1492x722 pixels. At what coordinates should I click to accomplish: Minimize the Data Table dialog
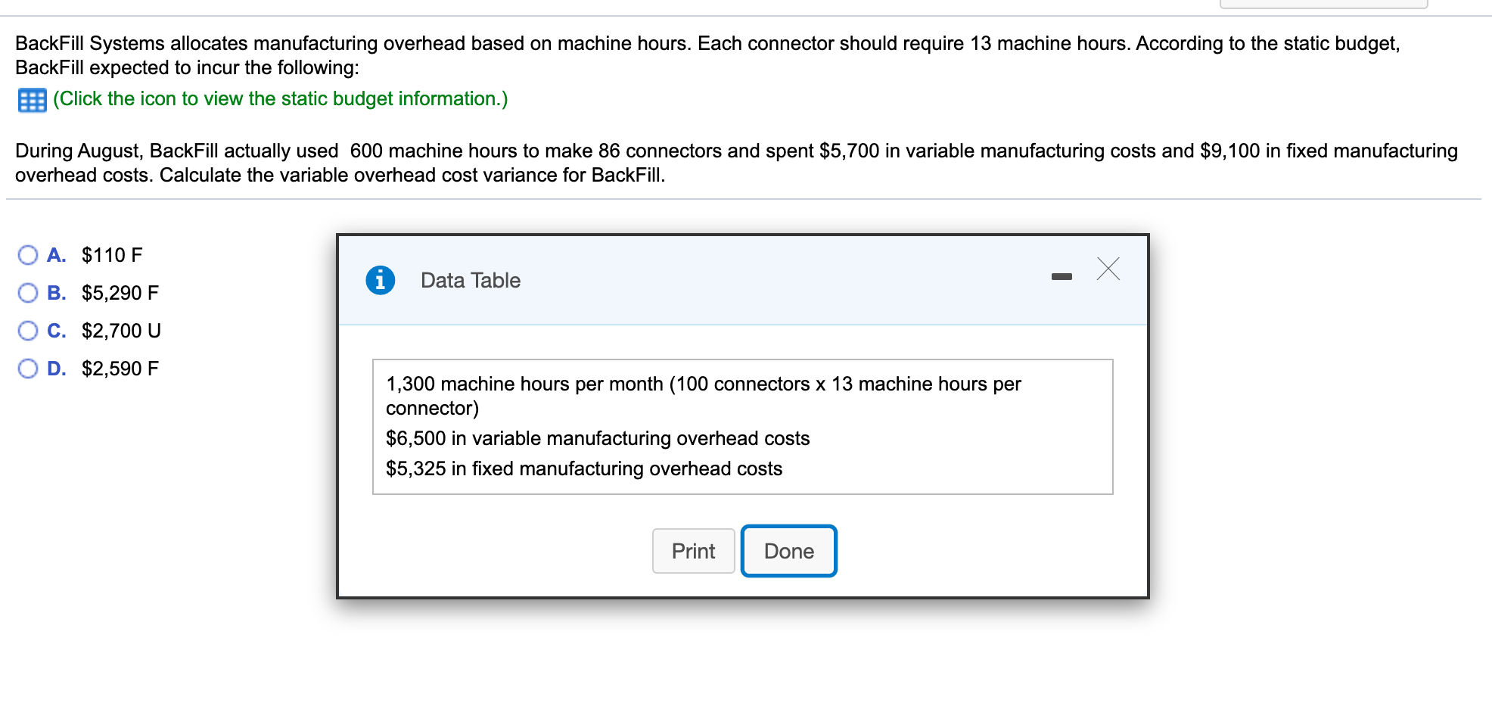tap(1061, 277)
